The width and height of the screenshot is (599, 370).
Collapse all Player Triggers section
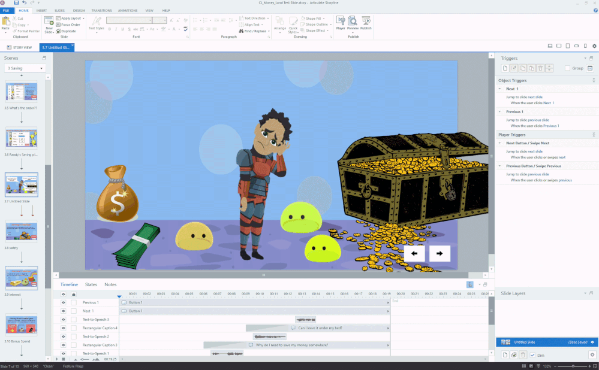[594, 135]
